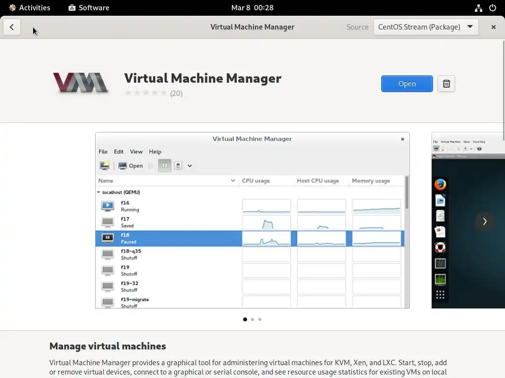The height and width of the screenshot is (378, 505).
Task: Click the page vertical scrollbar
Action: click(504, 90)
